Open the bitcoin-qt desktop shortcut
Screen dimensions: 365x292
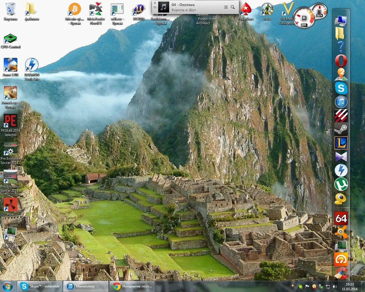pyautogui.click(x=74, y=10)
